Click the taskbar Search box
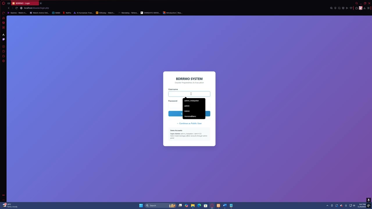 [161, 206]
